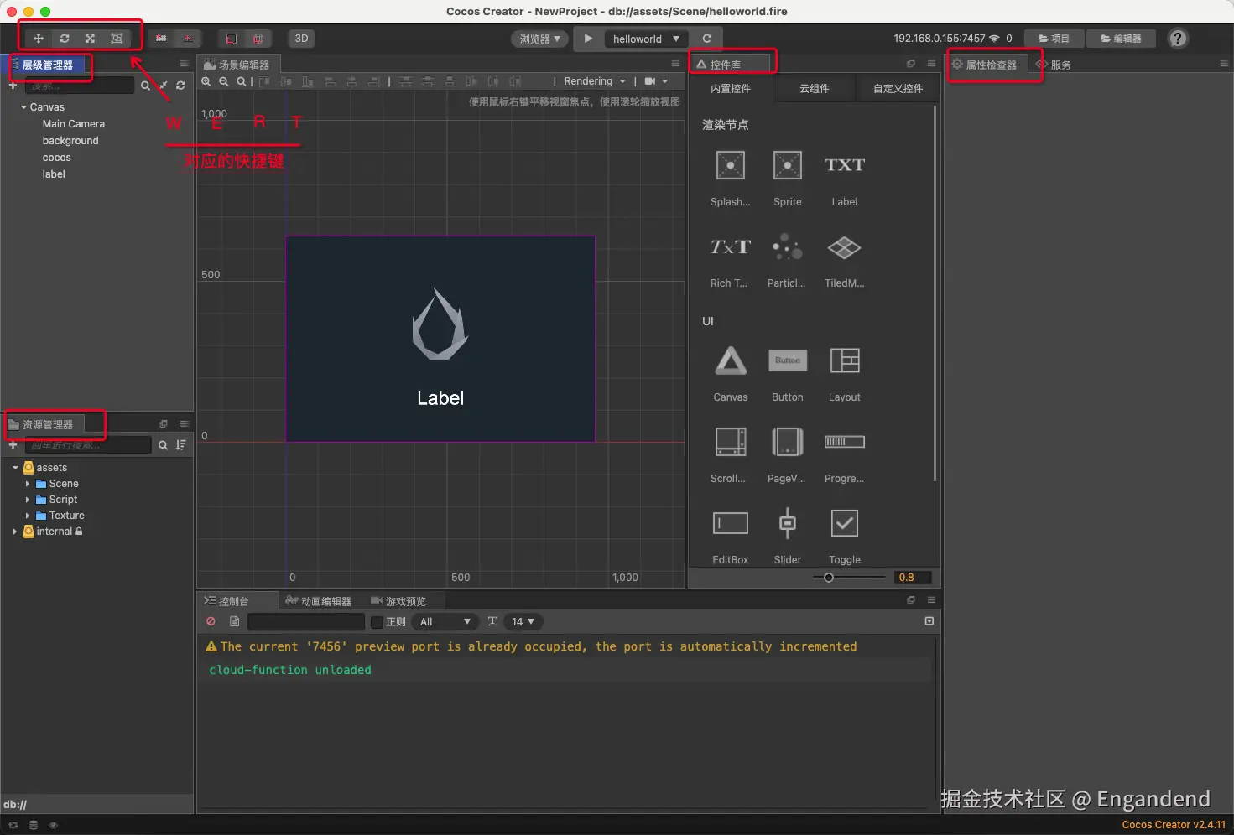The width and height of the screenshot is (1234, 835).
Task: Add a new node in hierarchy panel
Action: tap(13, 86)
